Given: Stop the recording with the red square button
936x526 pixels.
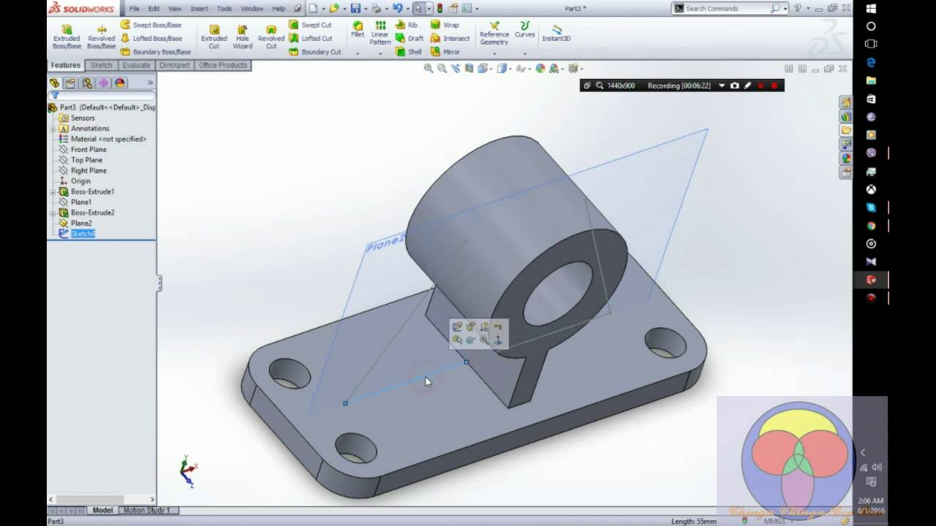Looking at the screenshot, I should coord(774,85).
